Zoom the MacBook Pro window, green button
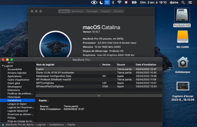Screen dimensions: 197x127 point(12,60)
